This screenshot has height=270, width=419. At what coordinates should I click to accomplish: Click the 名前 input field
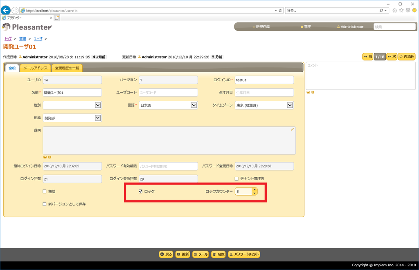coord(72,93)
